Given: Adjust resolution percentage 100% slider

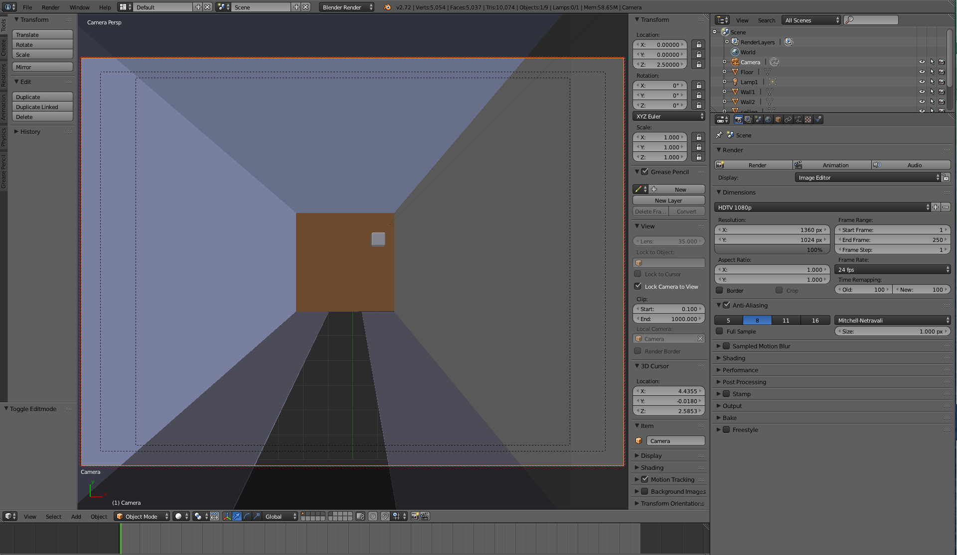Looking at the screenshot, I should pyautogui.click(x=772, y=249).
